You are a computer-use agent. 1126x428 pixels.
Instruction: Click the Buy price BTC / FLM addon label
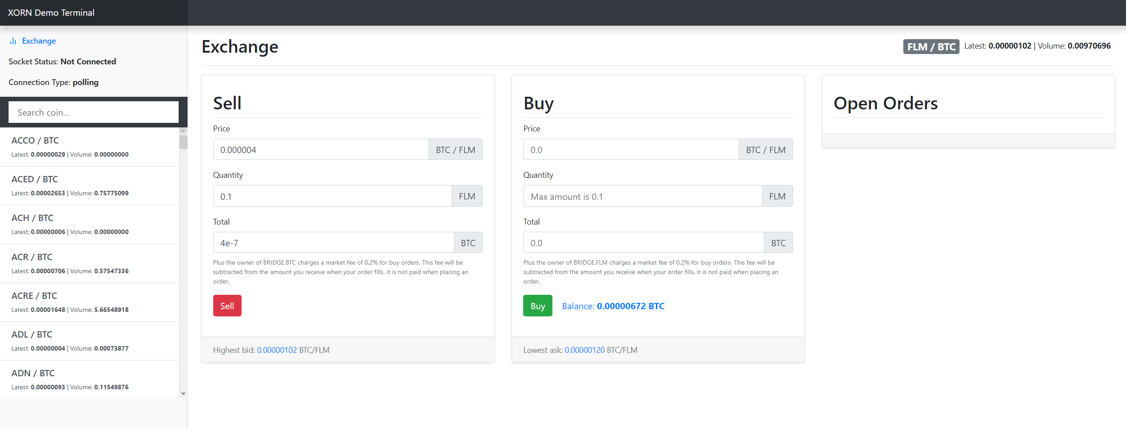click(x=766, y=149)
